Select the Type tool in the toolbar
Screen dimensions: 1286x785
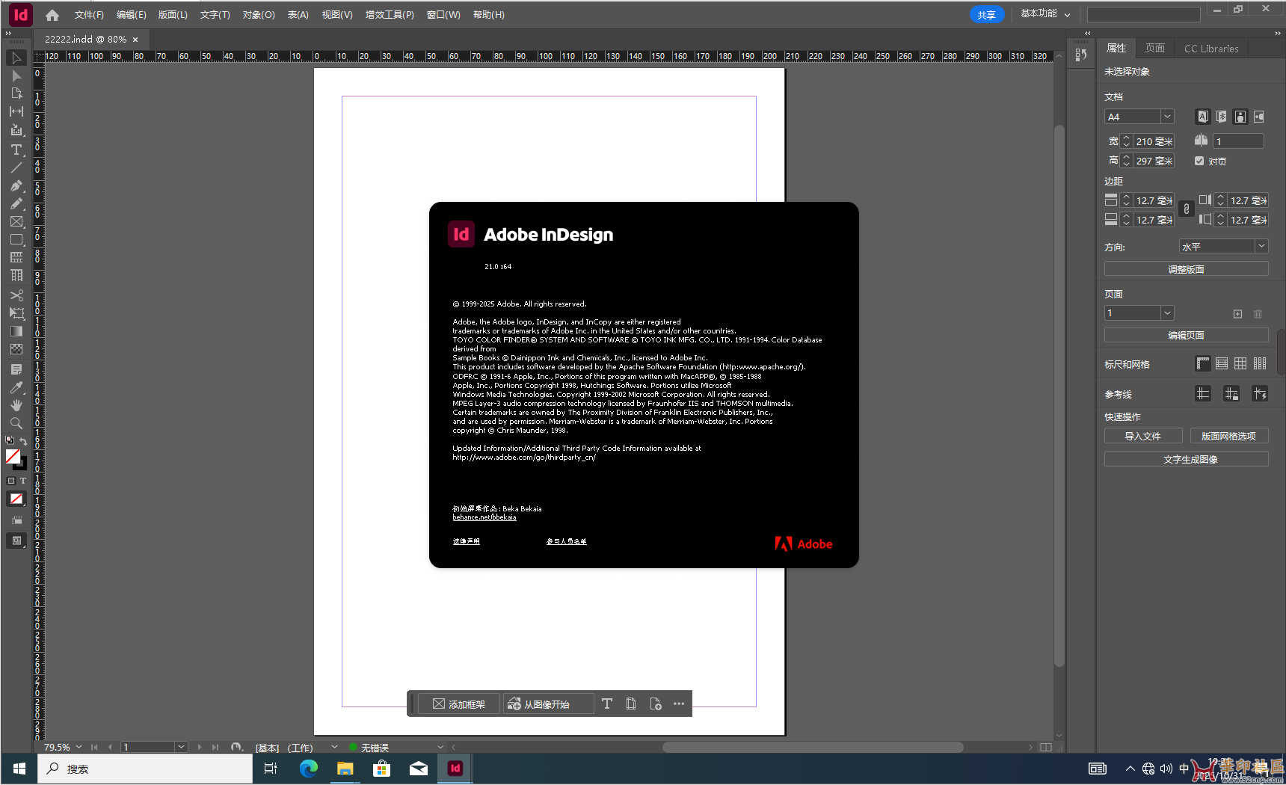coord(16,150)
